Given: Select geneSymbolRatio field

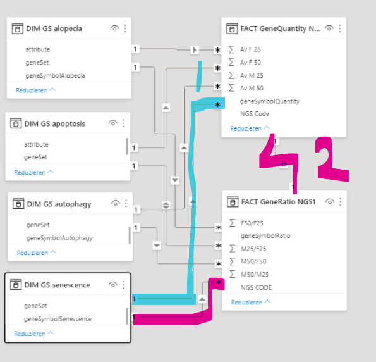Looking at the screenshot, I should (265, 235).
